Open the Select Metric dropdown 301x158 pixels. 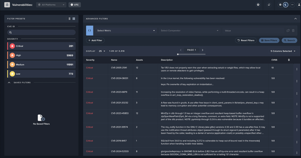coord(126,30)
